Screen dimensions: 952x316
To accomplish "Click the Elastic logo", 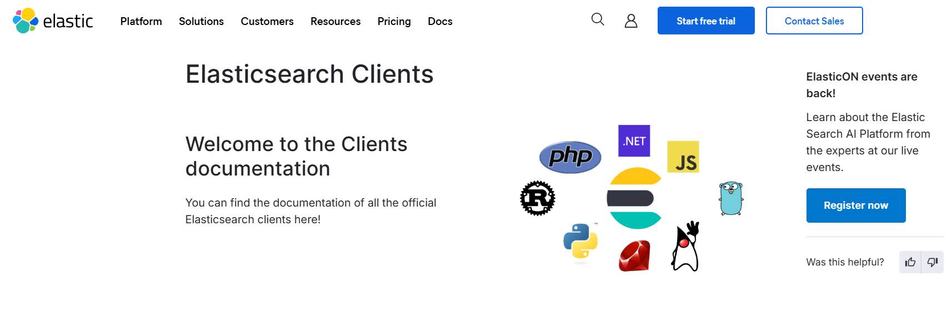I will [x=53, y=21].
